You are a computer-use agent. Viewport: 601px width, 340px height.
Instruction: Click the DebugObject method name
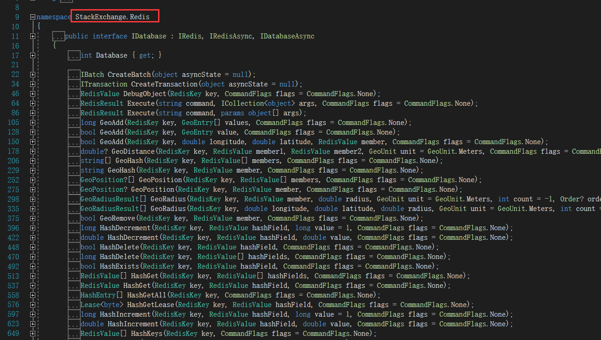coord(144,94)
